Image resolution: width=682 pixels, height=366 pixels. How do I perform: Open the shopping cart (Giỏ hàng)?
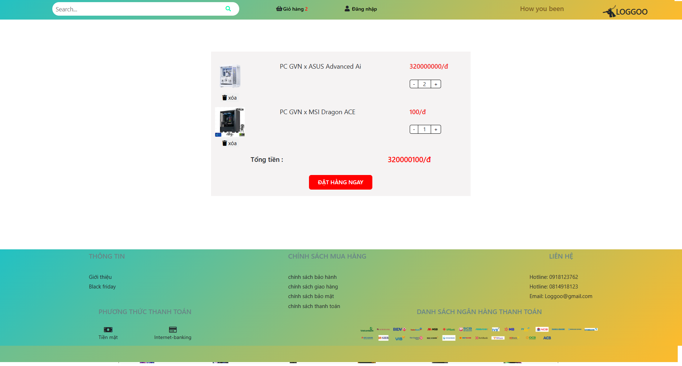pyautogui.click(x=292, y=9)
